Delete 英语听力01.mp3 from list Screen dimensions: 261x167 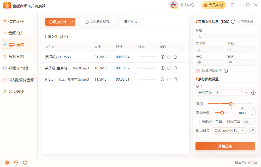point(175,57)
